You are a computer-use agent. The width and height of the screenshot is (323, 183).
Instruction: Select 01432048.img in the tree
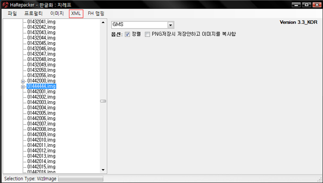41,59
